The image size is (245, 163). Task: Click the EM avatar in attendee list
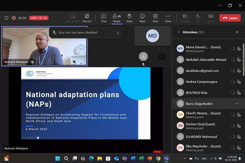[180, 147]
